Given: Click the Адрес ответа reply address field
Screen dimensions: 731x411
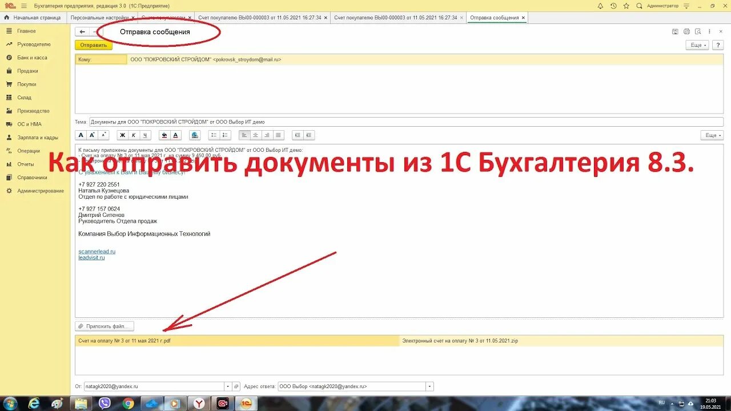Looking at the screenshot, I should tap(352, 386).
